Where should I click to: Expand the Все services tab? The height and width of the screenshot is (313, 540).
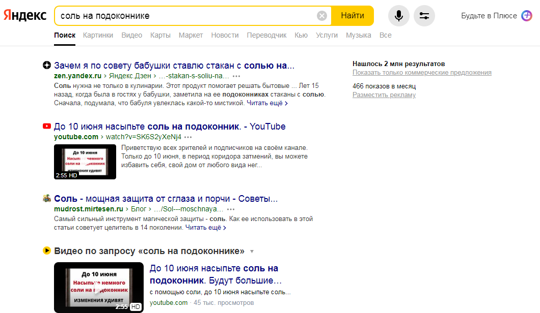[x=385, y=36]
